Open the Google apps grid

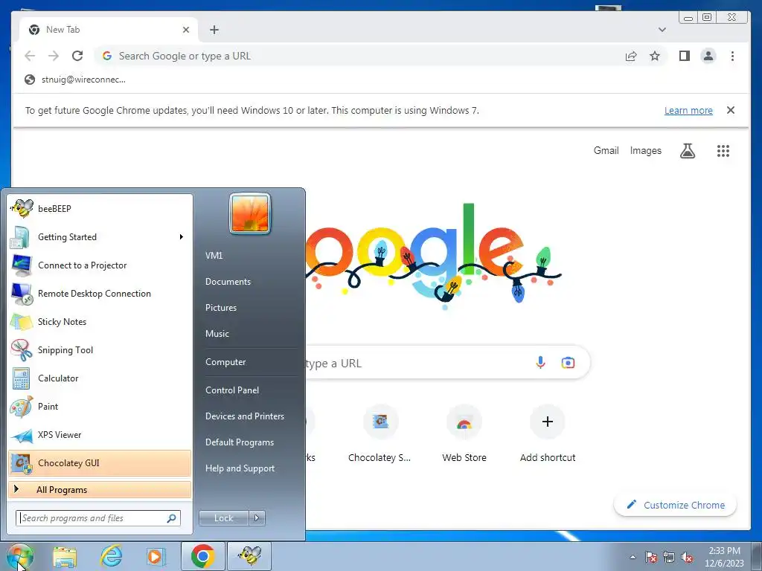pos(723,151)
